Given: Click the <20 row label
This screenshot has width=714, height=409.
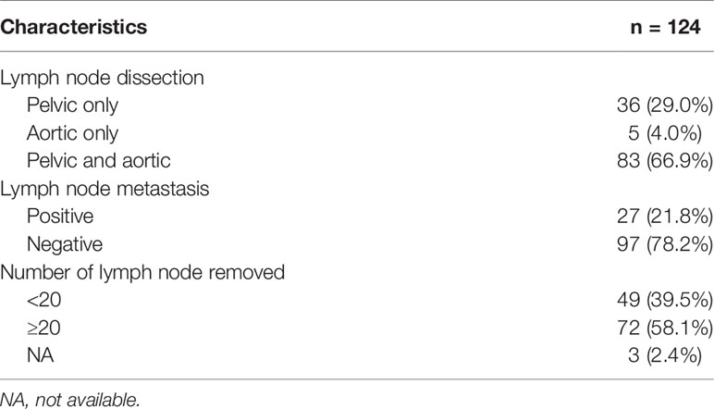Looking at the screenshot, I should tap(43, 300).
